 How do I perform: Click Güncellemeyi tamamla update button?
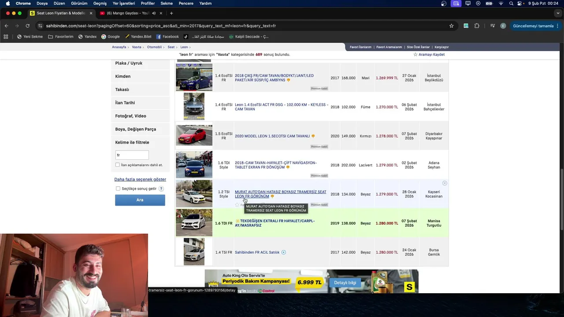point(533,26)
